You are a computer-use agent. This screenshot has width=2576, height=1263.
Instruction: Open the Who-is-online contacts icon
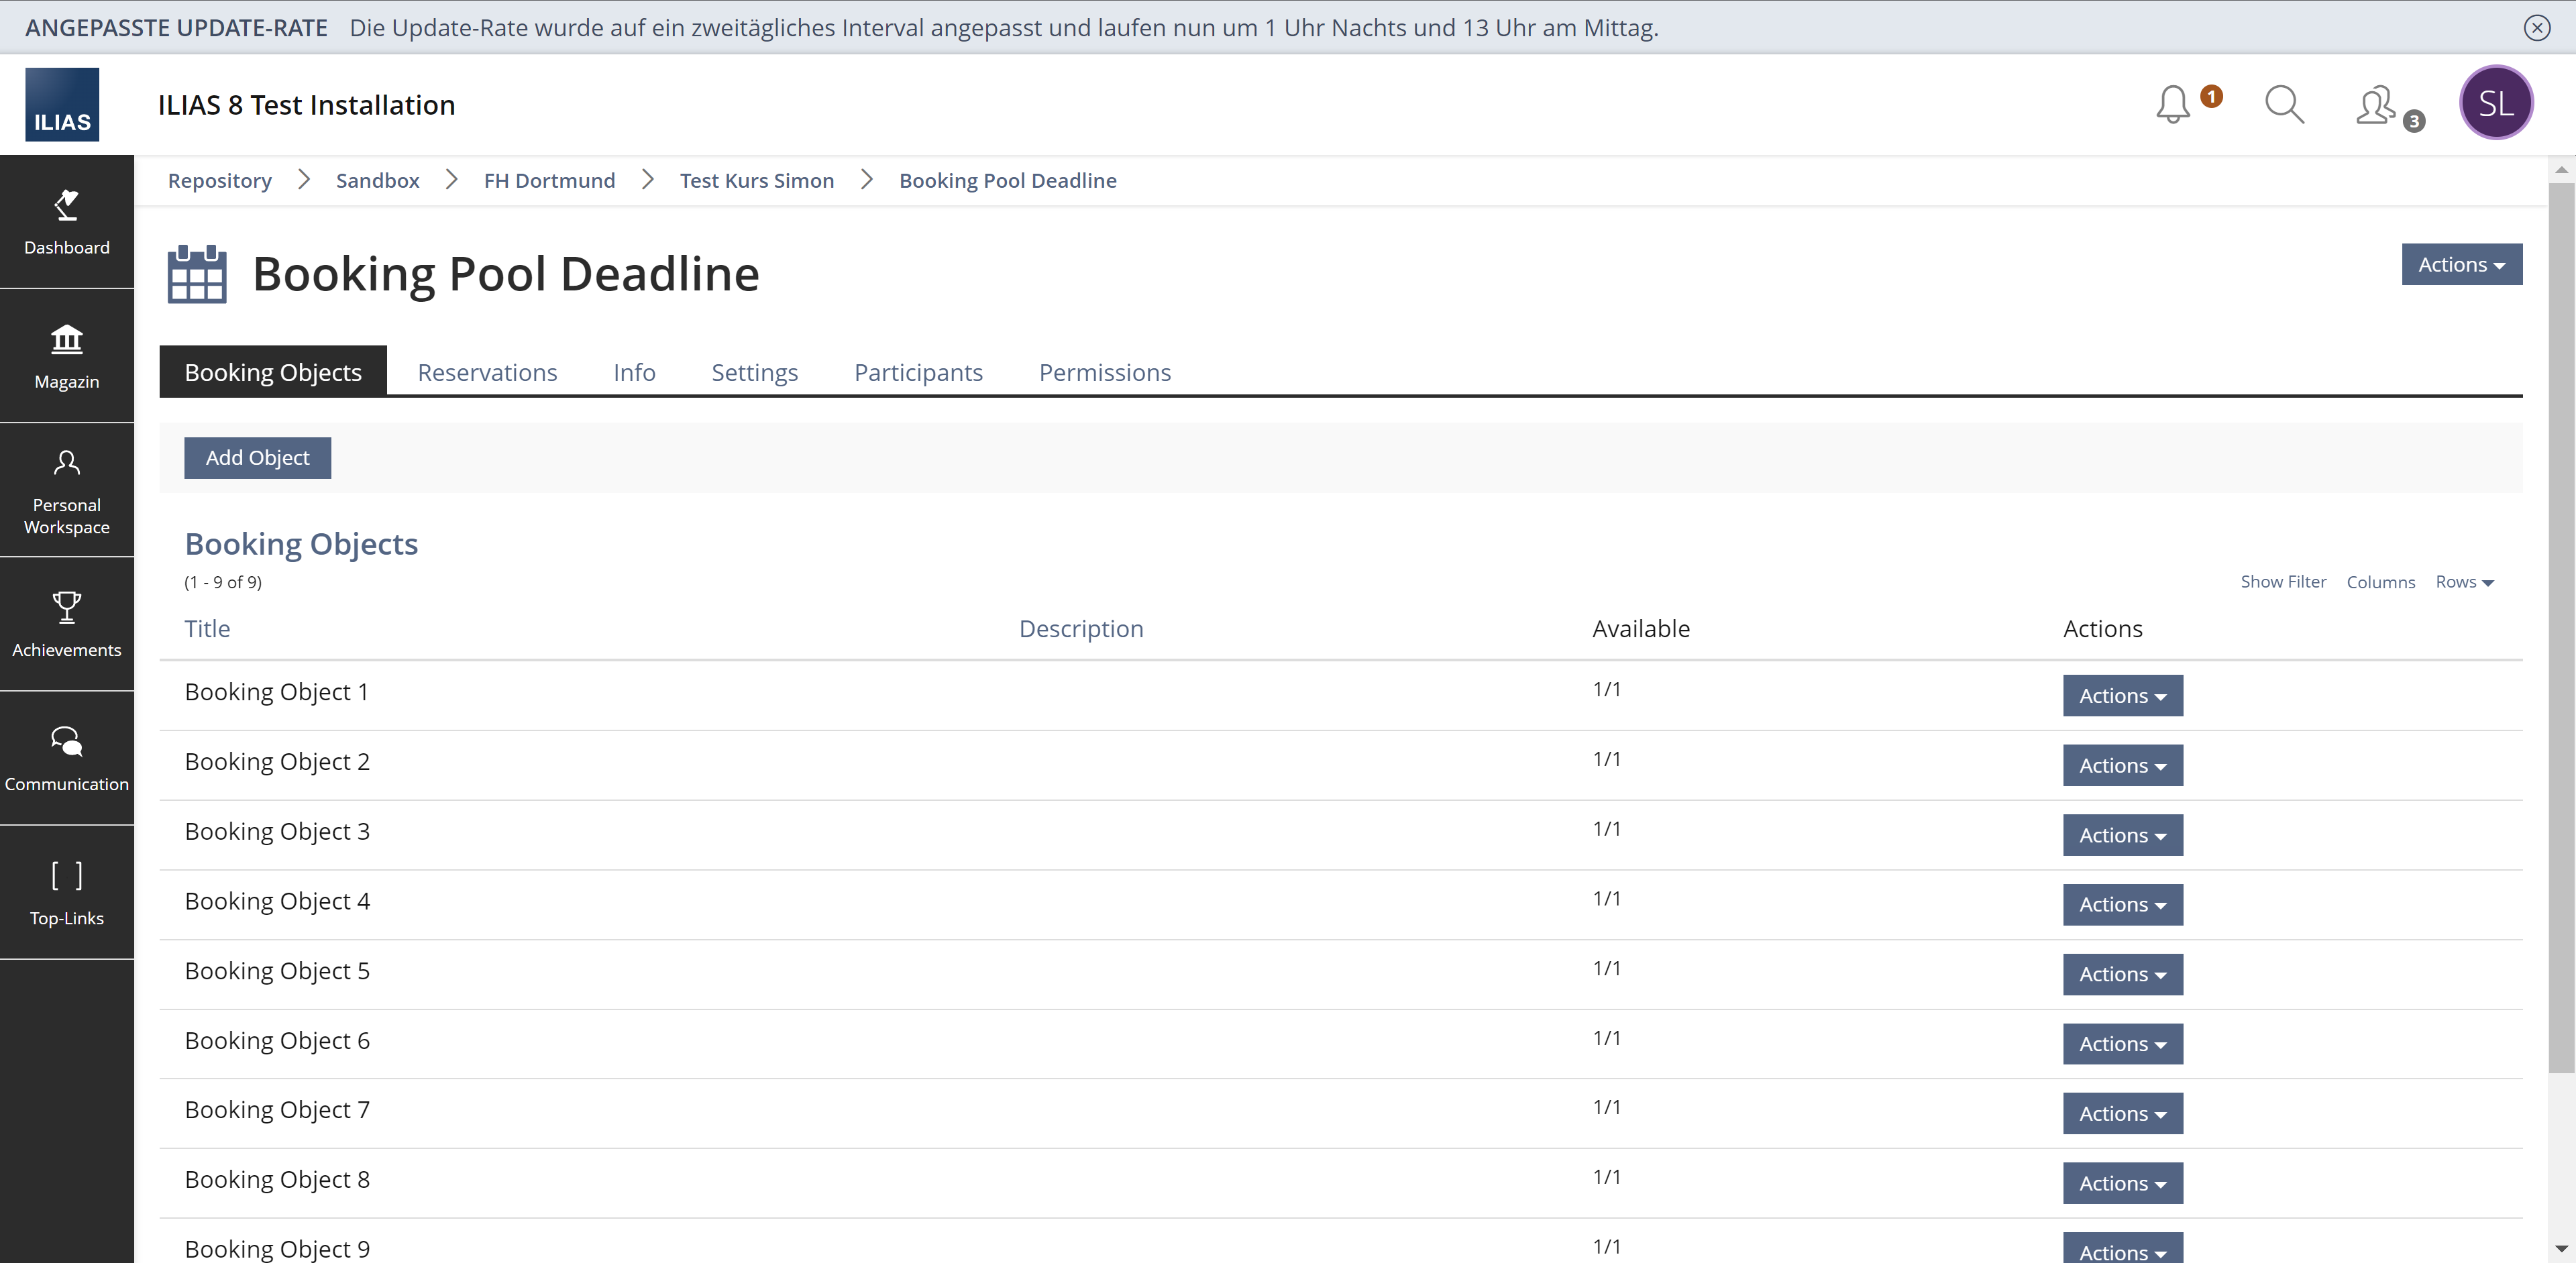[x=2376, y=105]
